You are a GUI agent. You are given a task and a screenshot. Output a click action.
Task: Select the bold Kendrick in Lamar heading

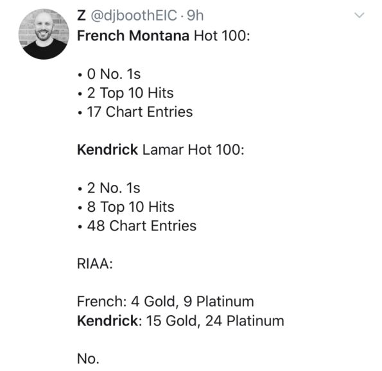tap(107, 150)
